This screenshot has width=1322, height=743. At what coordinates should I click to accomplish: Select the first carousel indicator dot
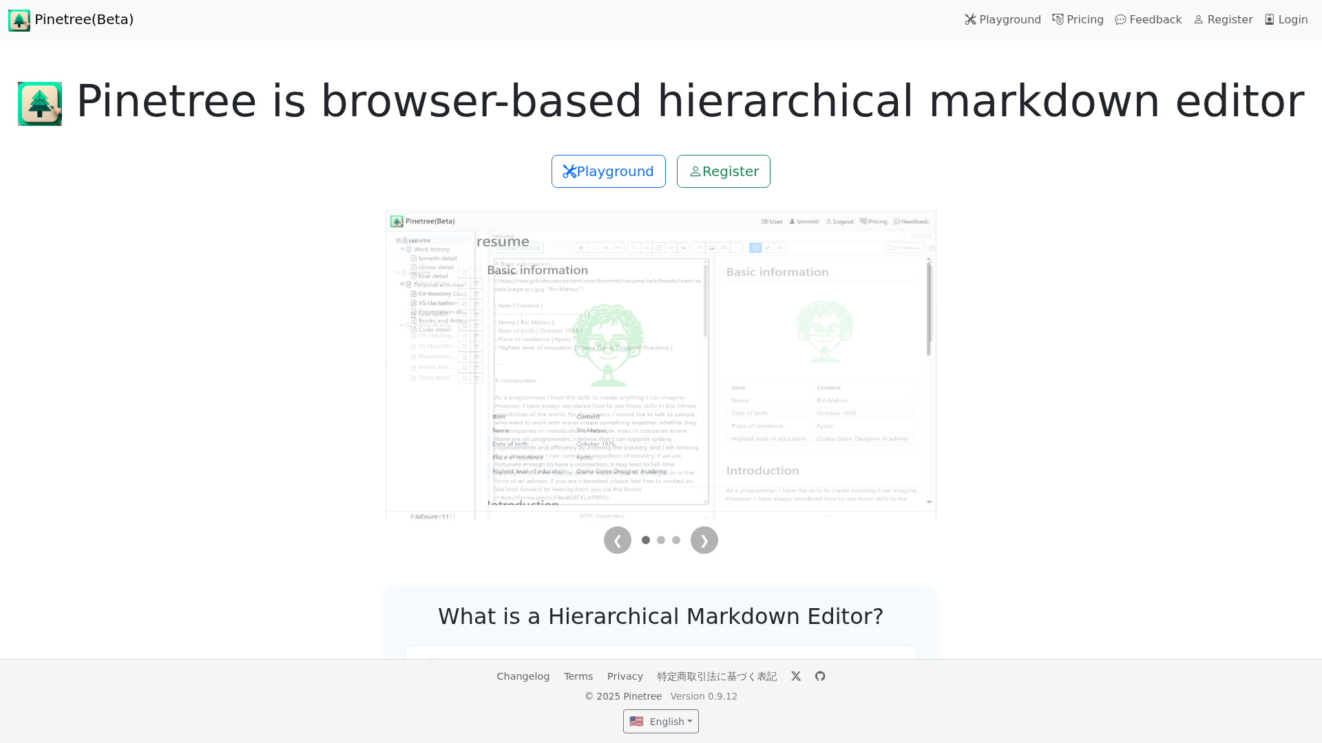click(x=646, y=540)
